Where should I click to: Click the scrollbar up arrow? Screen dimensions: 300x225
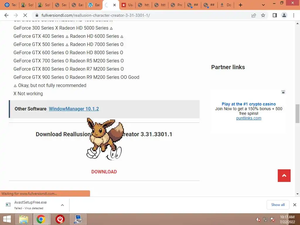coord(297,23)
